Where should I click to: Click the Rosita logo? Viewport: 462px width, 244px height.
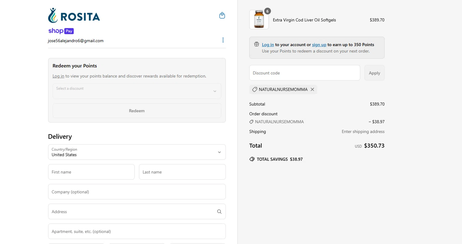pyautogui.click(x=74, y=16)
